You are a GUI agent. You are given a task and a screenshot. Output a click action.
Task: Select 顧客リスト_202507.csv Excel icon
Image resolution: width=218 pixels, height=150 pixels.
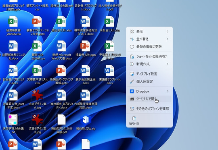click(37, 46)
